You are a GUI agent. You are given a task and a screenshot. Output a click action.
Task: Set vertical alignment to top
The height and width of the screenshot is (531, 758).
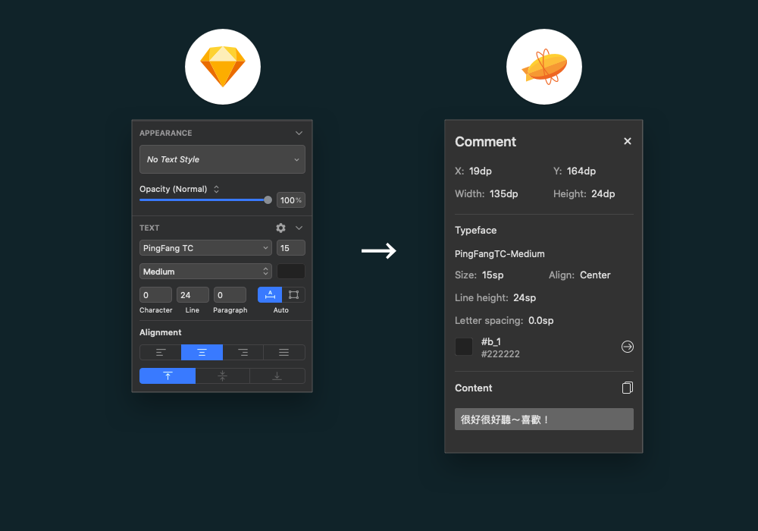tap(168, 375)
